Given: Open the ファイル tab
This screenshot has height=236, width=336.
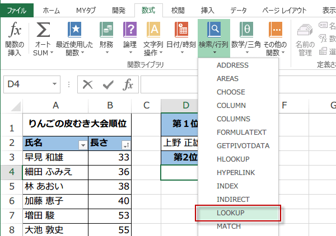Looking at the screenshot, I should 17,10.
